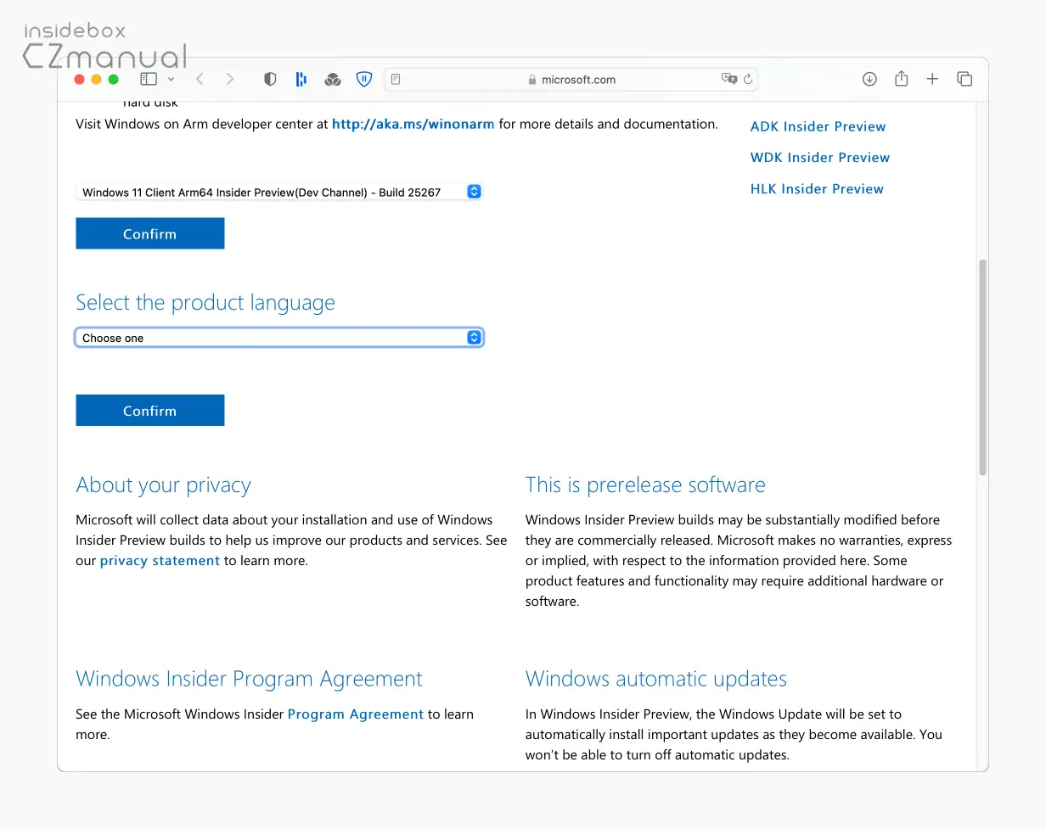Click the translate icon in address bar
This screenshot has height=829, width=1046.
[x=728, y=79]
